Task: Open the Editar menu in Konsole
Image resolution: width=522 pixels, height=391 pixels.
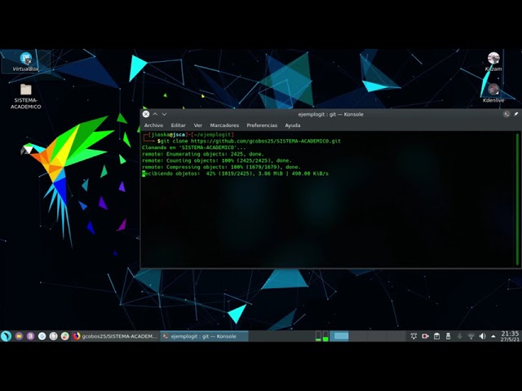Action: pyautogui.click(x=178, y=125)
